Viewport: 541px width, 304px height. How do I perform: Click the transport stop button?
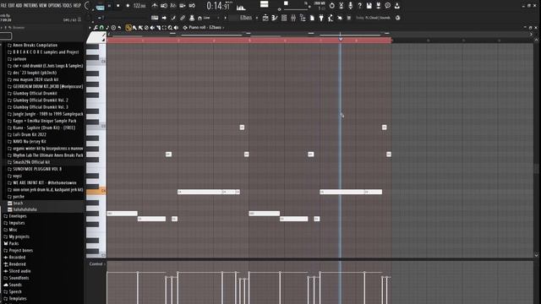(118, 6)
